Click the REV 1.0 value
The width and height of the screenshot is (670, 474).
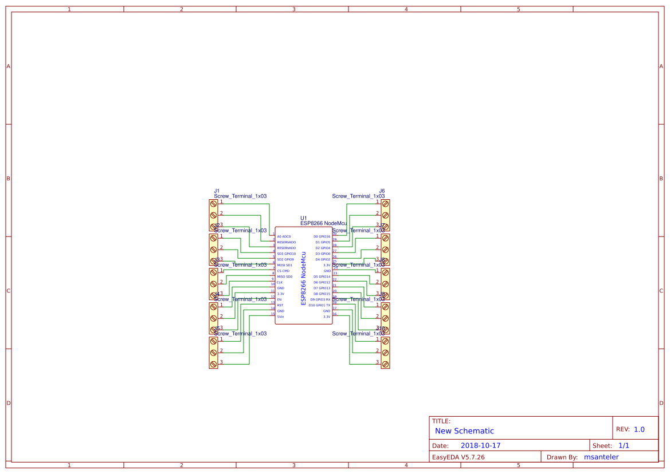click(639, 429)
